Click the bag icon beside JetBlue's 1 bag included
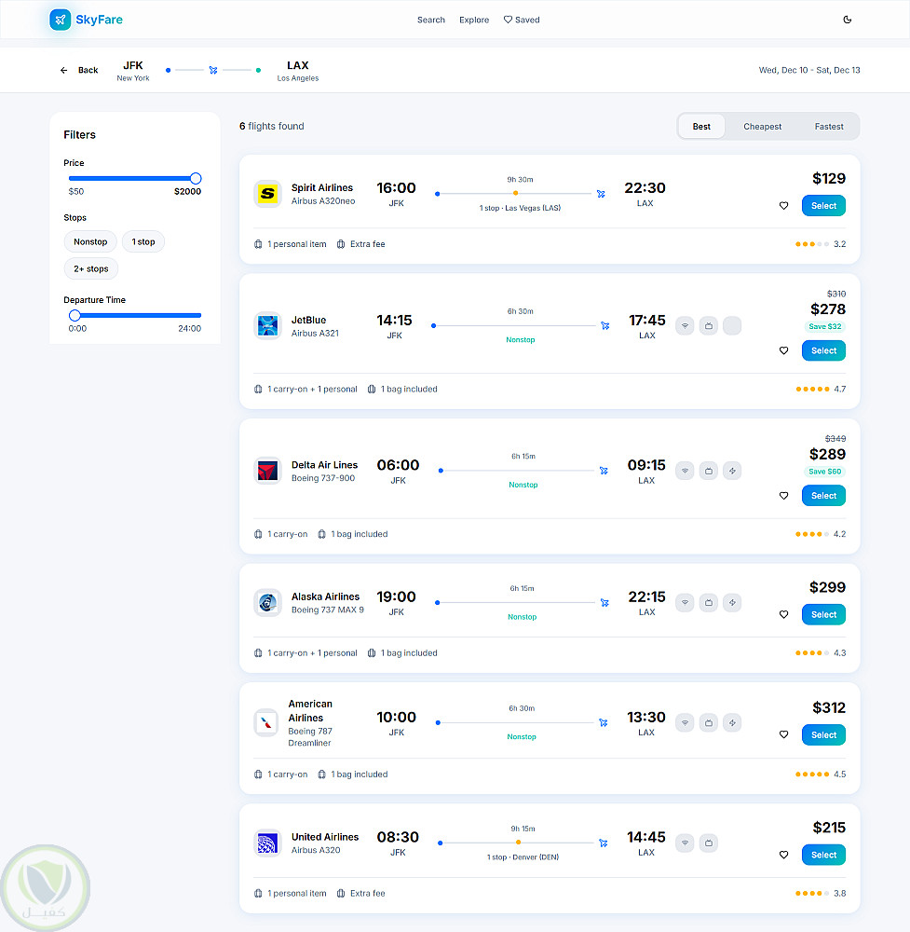Viewport: 910px width, 932px height. coord(372,390)
